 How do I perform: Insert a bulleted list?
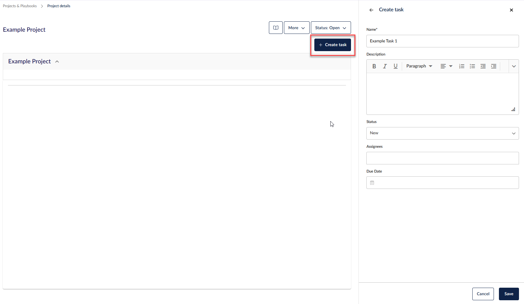[x=472, y=66]
